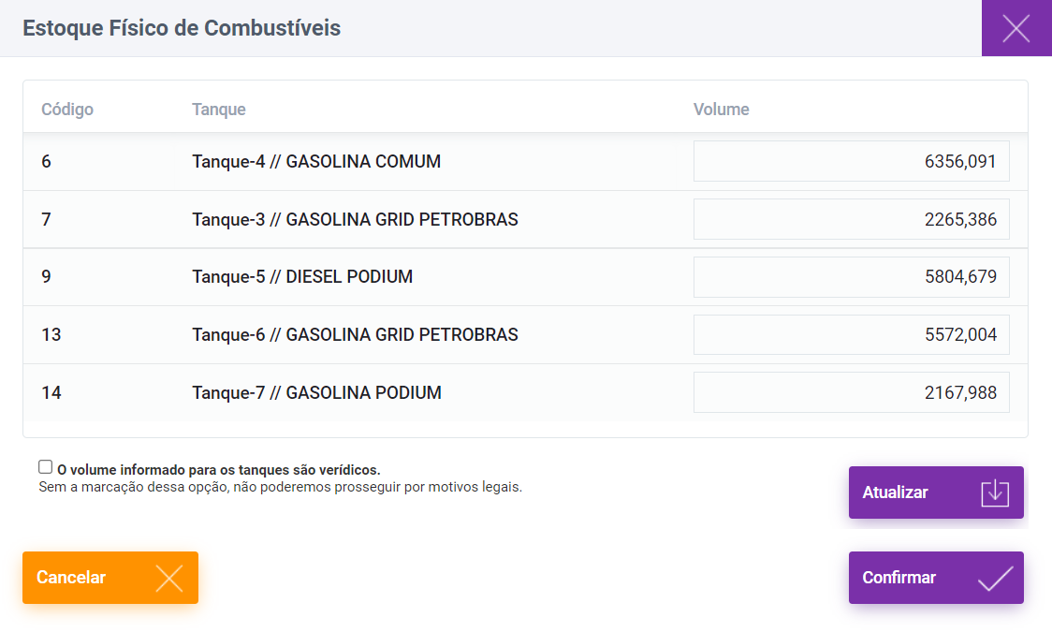Viewport: 1052px width, 632px height.
Task: Edit volume field for Tanque-7 GASOLINA PODIUM
Action: tap(852, 392)
